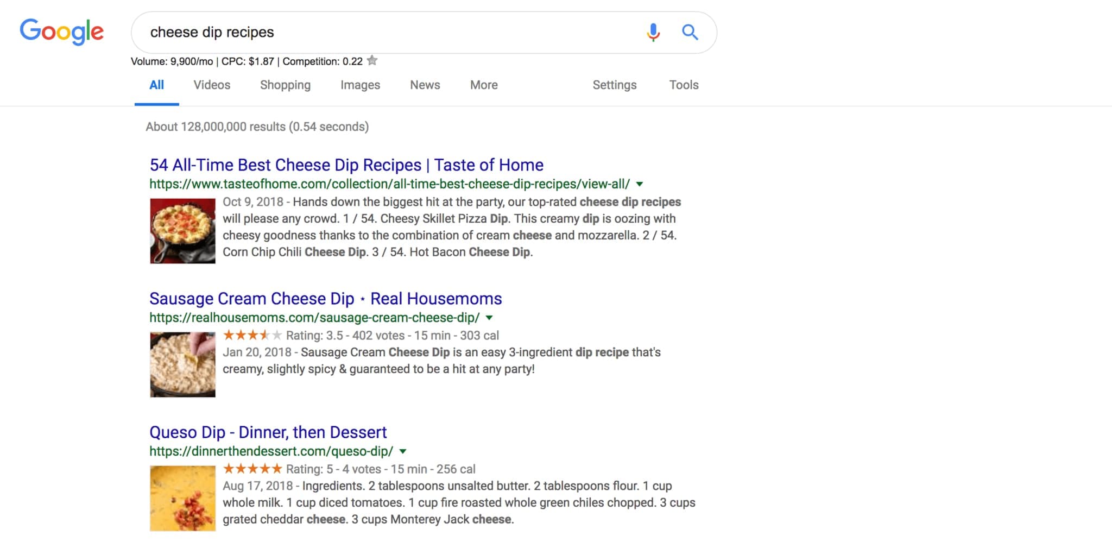Click the 'CPC: $1.87' text
This screenshot has height=542, width=1112.
coord(248,61)
